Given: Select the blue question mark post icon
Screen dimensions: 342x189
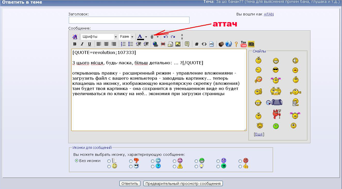Looking at the screenshot, I should click(x=153, y=166).
